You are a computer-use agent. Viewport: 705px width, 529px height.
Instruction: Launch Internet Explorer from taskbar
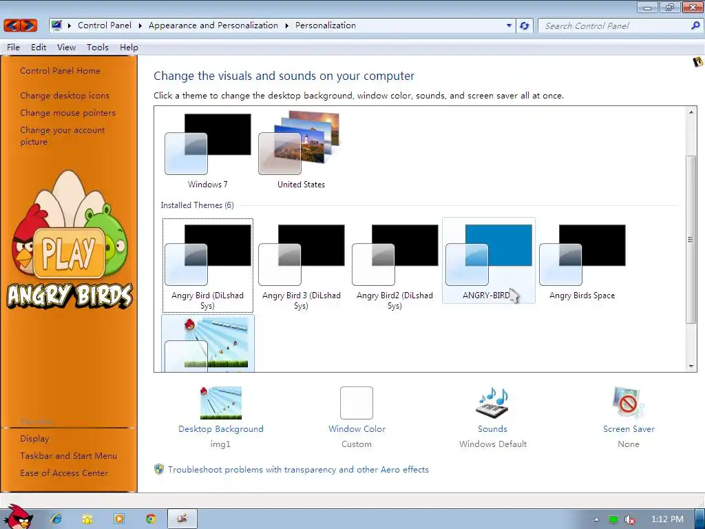point(56,519)
